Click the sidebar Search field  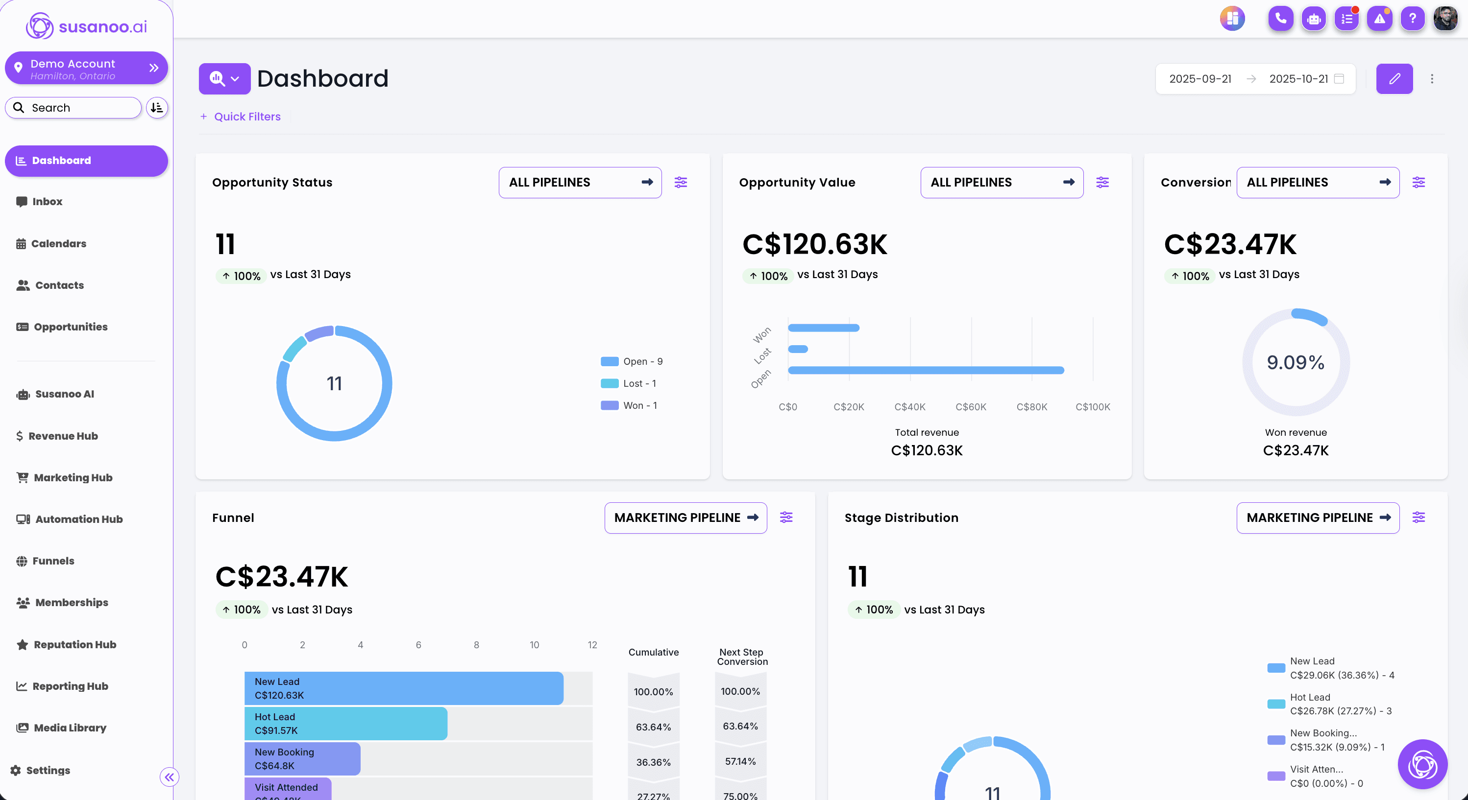74,108
